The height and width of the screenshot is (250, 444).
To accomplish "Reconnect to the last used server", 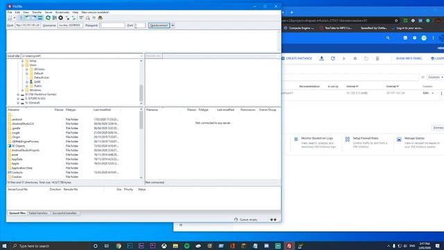I will 74,18.
